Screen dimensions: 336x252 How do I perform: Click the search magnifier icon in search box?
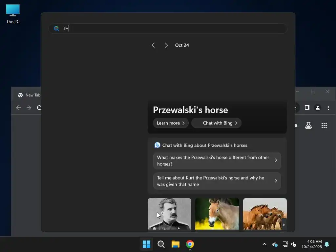(x=56, y=29)
